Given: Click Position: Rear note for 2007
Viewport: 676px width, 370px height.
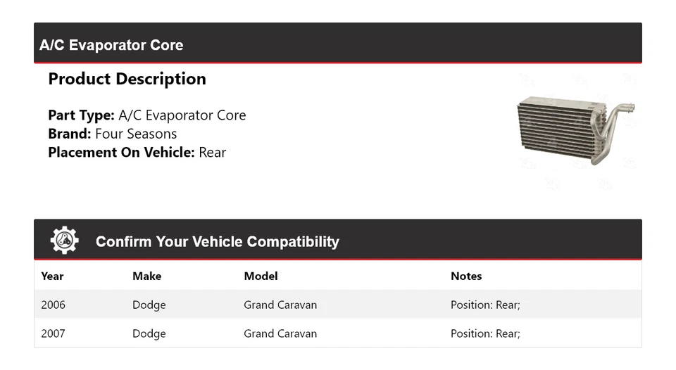Looking at the screenshot, I should 485,333.
